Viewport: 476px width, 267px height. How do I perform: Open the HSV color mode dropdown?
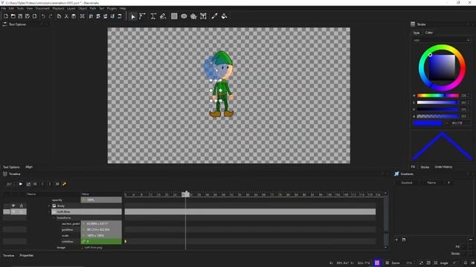[x=442, y=40]
